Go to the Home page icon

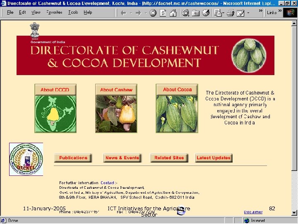pyautogui.click(x=173, y=13)
